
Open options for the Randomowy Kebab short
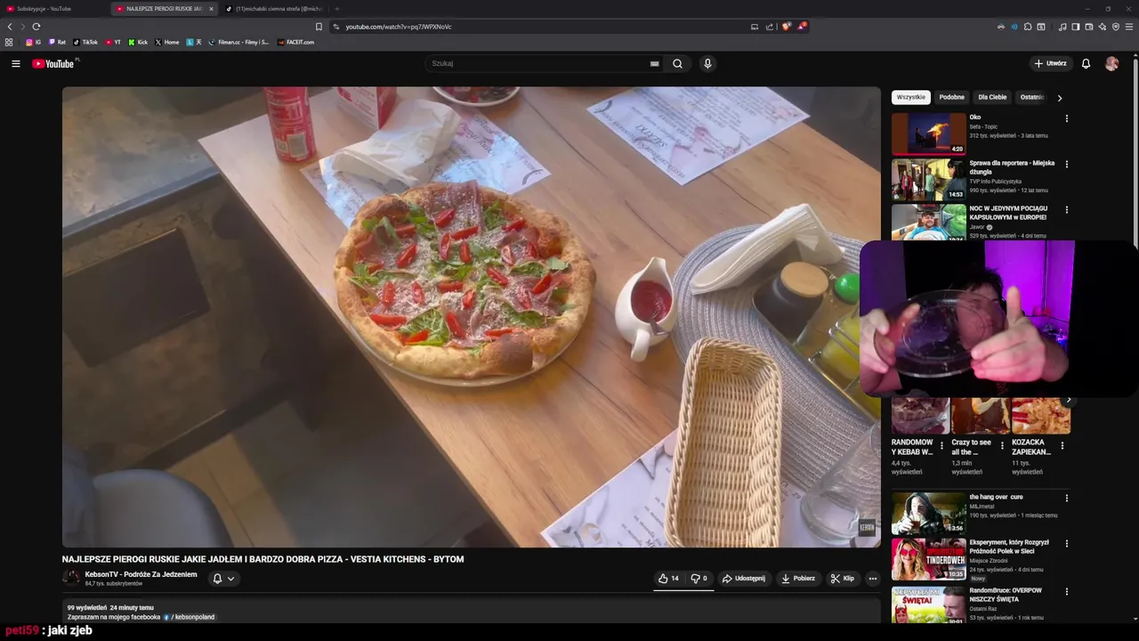[x=941, y=445]
